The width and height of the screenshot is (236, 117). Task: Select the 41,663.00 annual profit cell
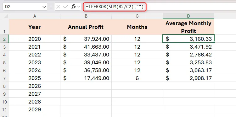(86, 47)
